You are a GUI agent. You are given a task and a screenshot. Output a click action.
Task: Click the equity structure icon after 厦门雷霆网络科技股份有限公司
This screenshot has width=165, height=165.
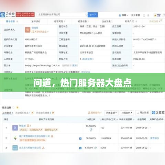(x=52, y=136)
